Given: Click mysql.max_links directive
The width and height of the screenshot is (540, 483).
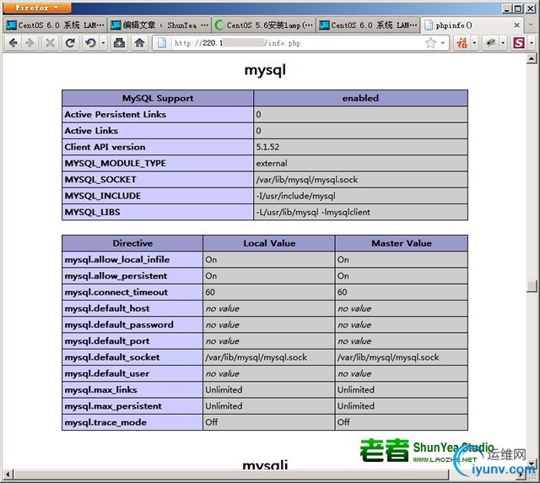Looking at the screenshot, I should click(x=101, y=389).
